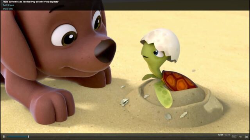This screenshot has height=140, width=250.
Task: Open the closed captions icon
Action: 234,136
